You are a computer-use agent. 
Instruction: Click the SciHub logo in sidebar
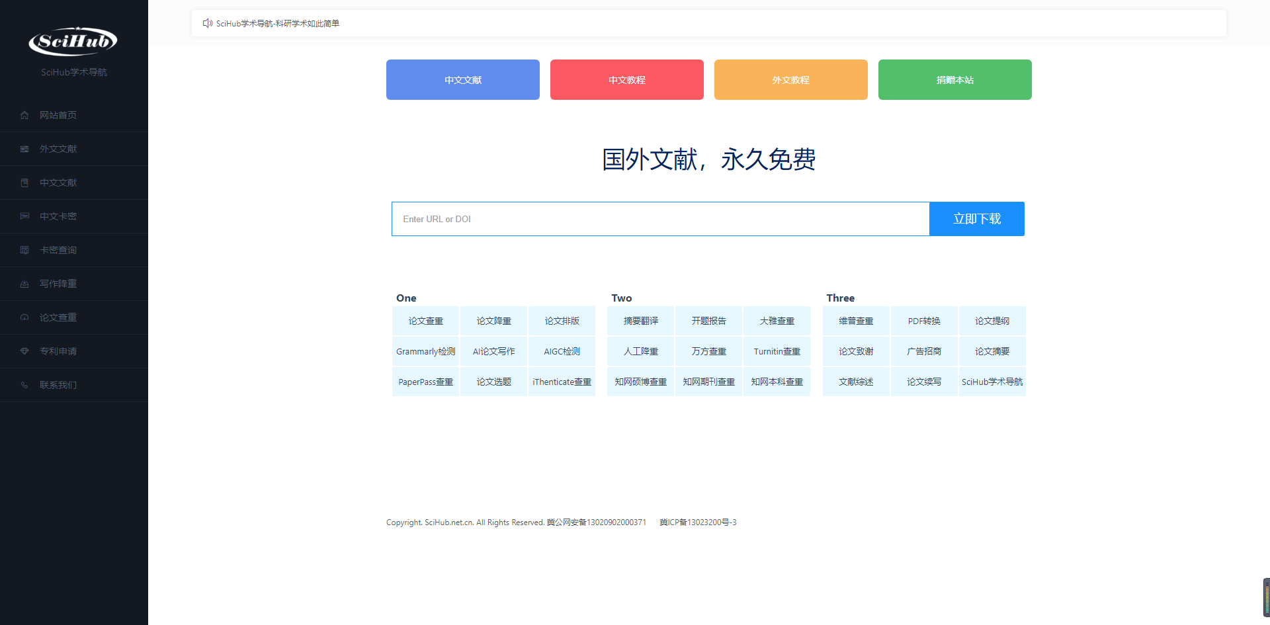pyautogui.click(x=73, y=41)
